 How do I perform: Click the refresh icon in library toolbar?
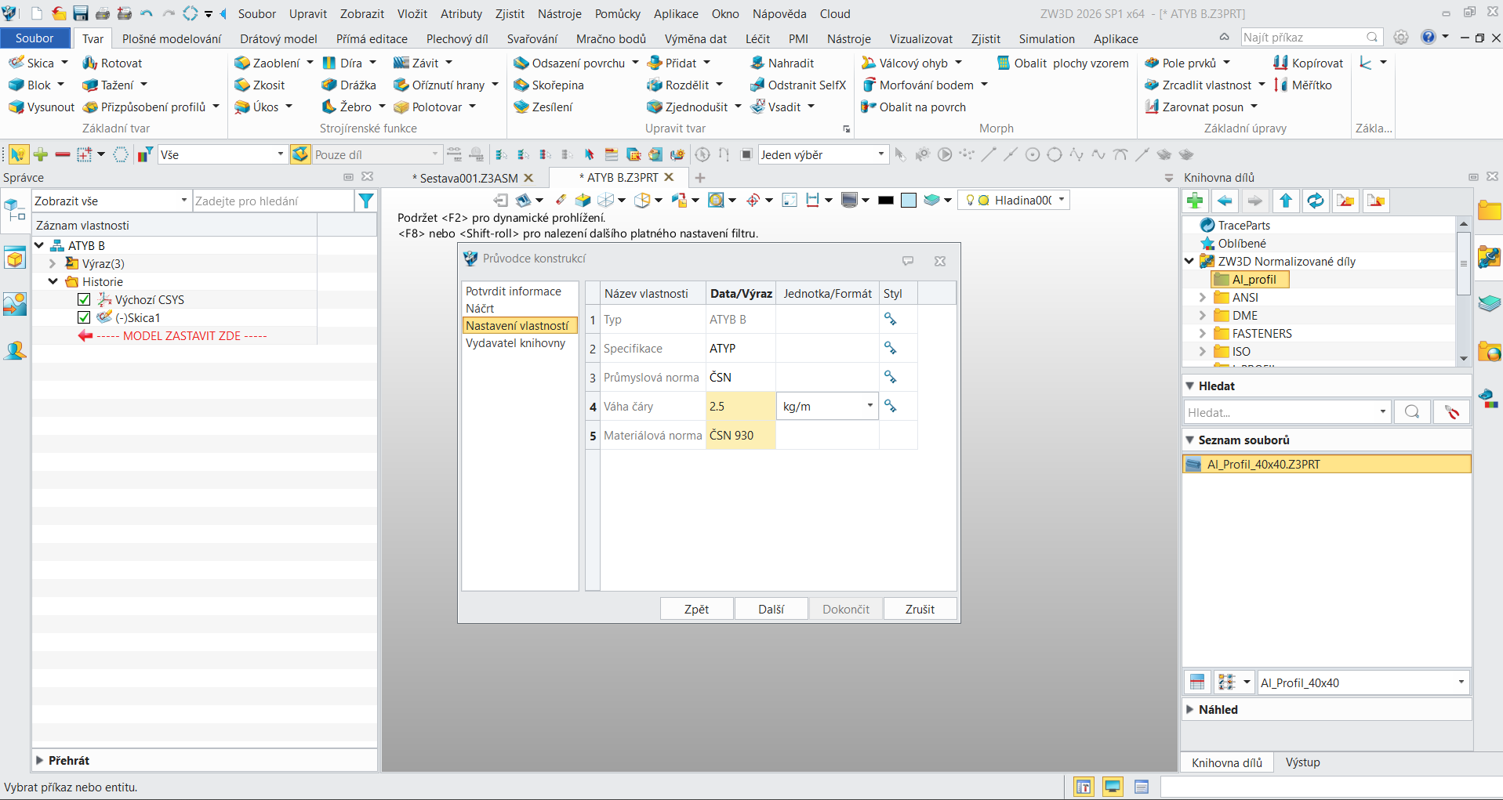coord(1315,201)
